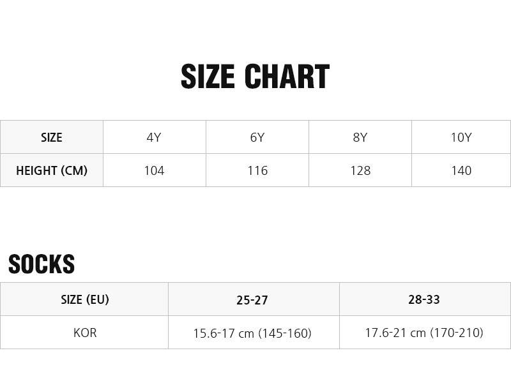Click the KOR row label

[84, 333]
